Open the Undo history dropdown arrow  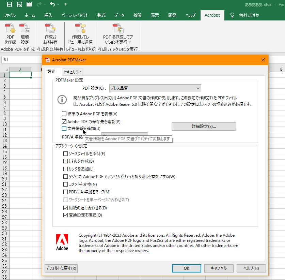pyautogui.click(x=58, y=4)
